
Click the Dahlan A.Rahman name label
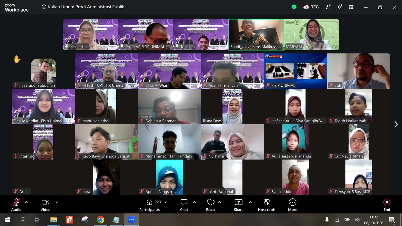161,121
